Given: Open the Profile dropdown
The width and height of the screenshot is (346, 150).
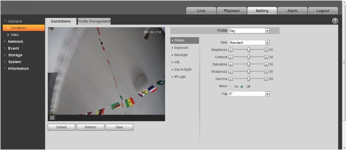Looking at the screenshot, I should 249,31.
